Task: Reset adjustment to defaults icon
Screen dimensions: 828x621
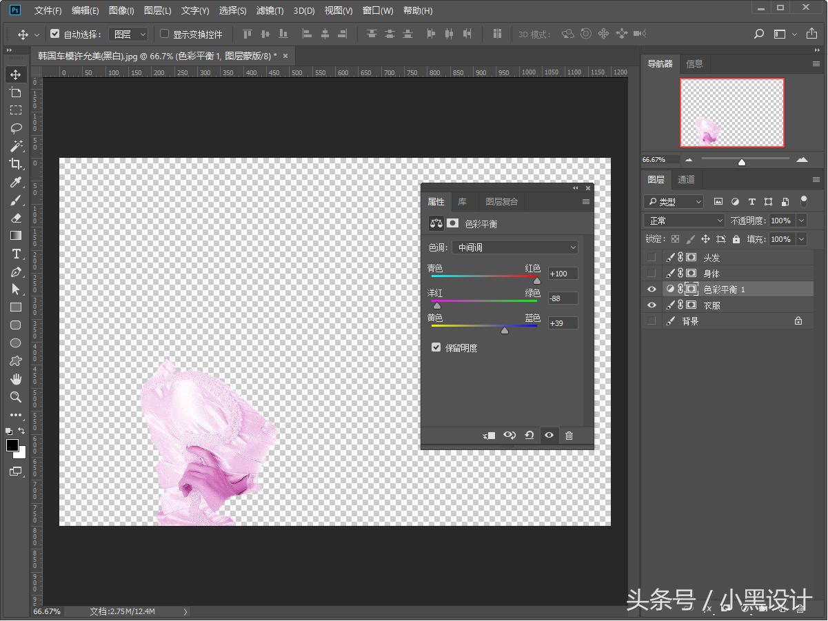Action: tap(529, 436)
